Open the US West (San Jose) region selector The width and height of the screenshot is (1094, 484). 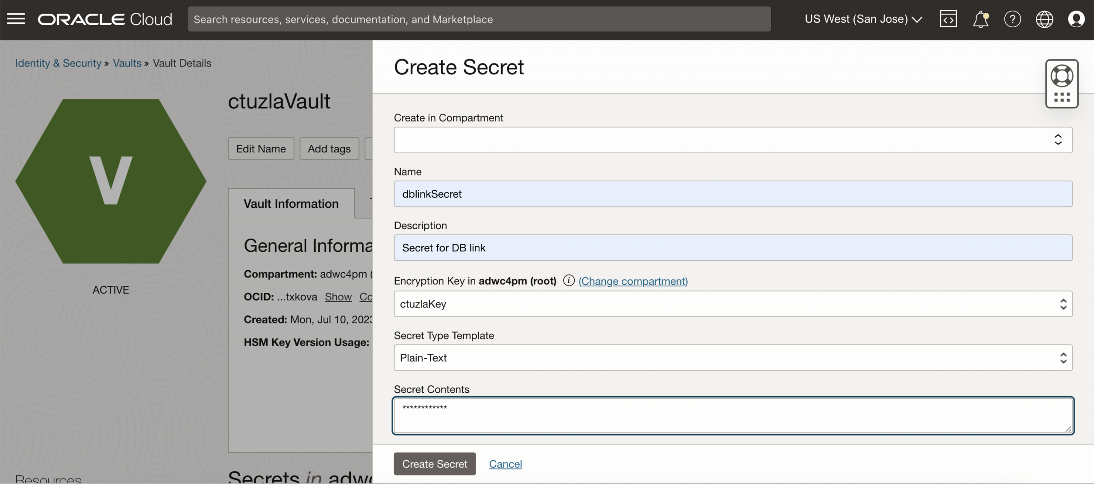pos(863,19)
